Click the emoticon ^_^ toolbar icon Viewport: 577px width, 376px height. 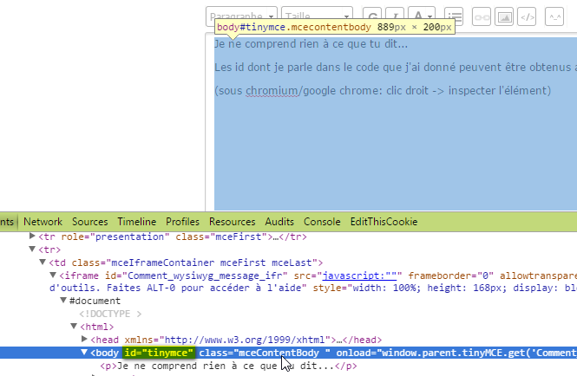point(554,16)
